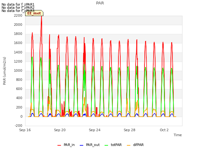Click the 0 y-axis tick label

(x=21, y=117)
